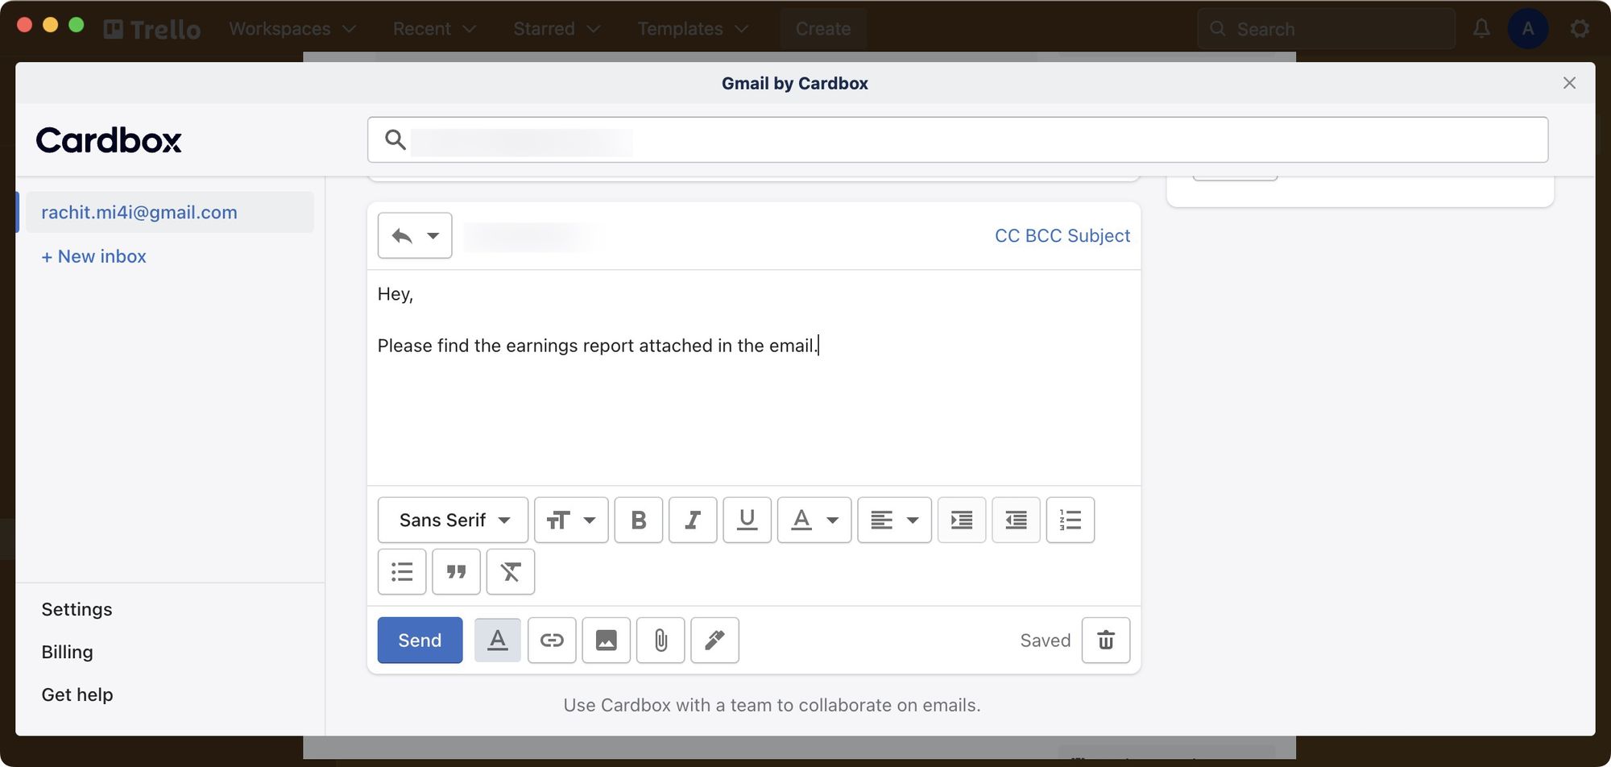The image size is (1611, 767).
Task: Click in the email body text area
Action: [x=754, y=378]
